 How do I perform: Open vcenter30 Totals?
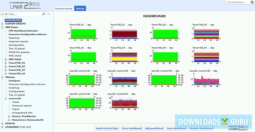click(x=16, y=102)
